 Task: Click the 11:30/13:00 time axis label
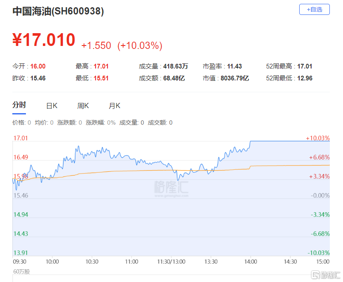(x=171, y=262)
